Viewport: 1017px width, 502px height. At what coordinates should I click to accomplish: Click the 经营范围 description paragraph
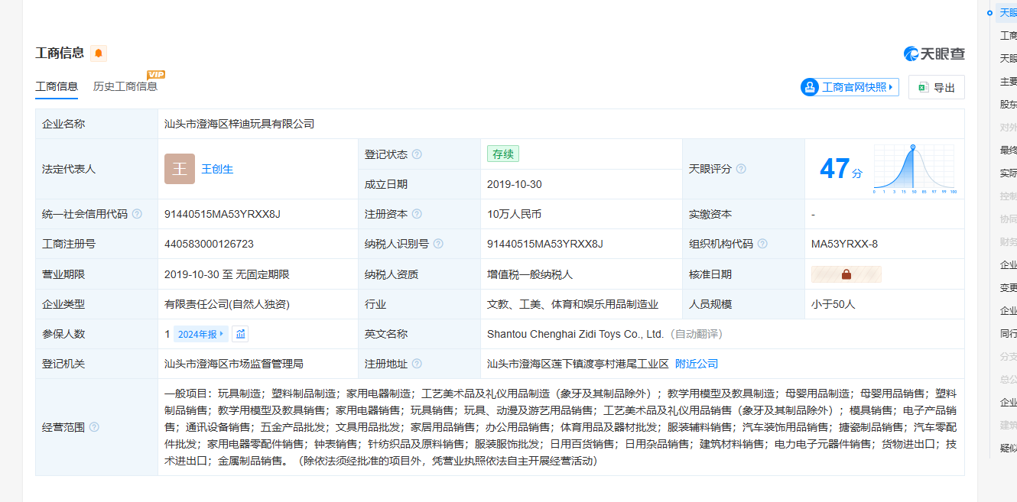click(560, 427)
